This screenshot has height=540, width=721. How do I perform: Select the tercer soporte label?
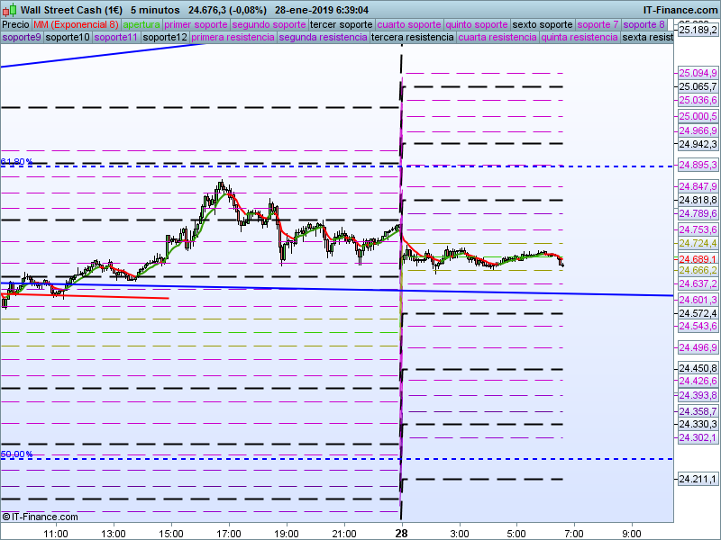pyautogui.click(x=340, y=24)
